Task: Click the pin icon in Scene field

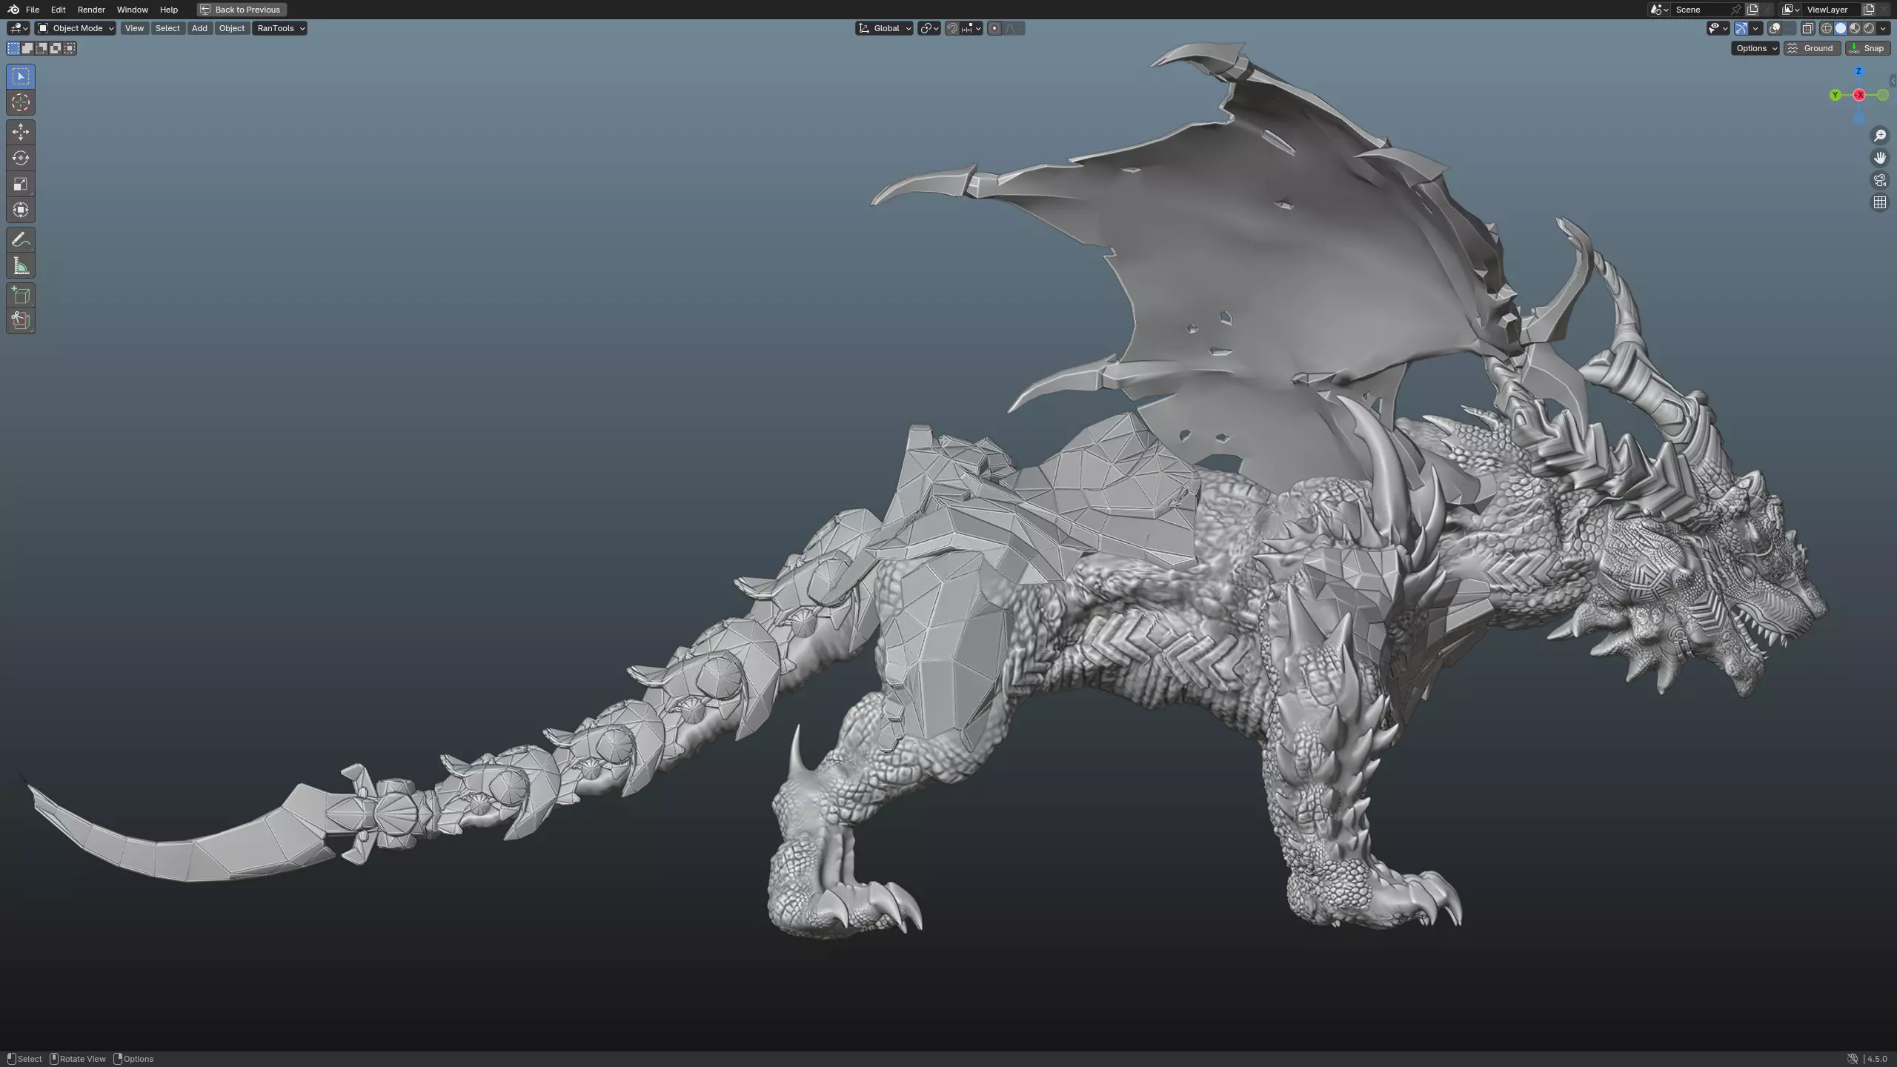Action: pyautogui.click(x=1736, y=10)
